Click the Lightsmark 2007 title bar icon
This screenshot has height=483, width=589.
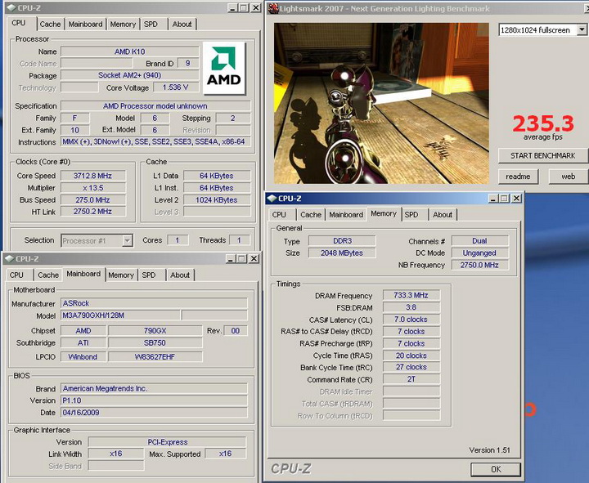coord(273,8)
